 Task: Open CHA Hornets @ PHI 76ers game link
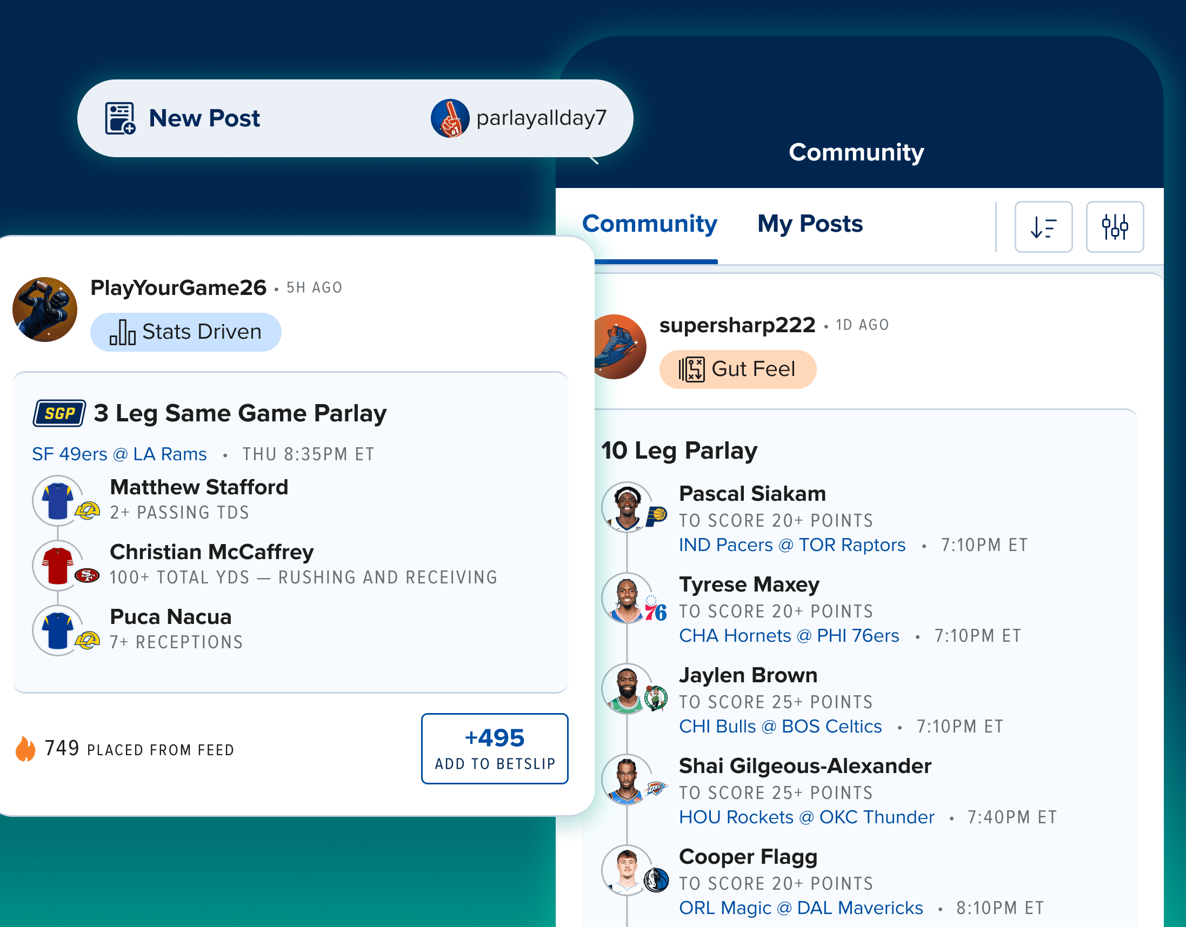tap(789, 635)
